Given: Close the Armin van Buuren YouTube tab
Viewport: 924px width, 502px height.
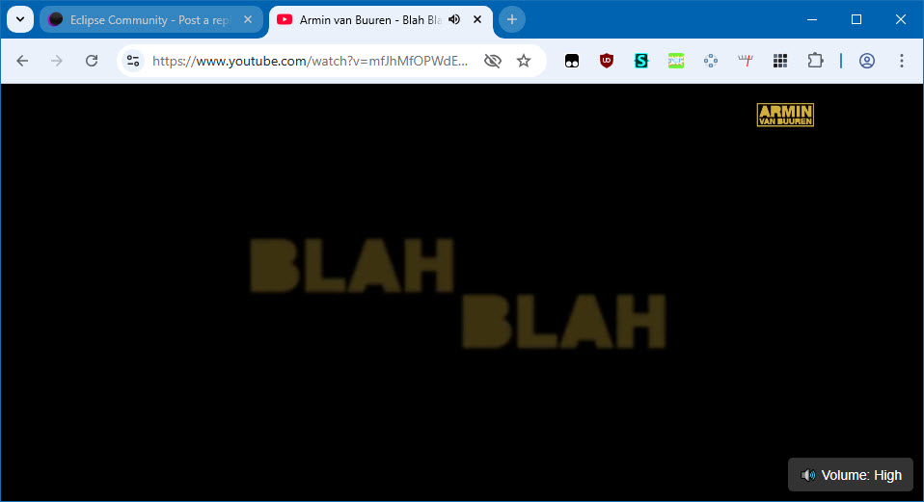Looking at the screenshot, I should [x=477, y=19].
